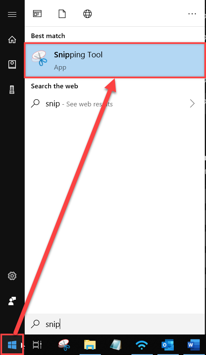206x355 pixels.
Task: Open the notebook icon in sidebar
Action: pos(12,64)
